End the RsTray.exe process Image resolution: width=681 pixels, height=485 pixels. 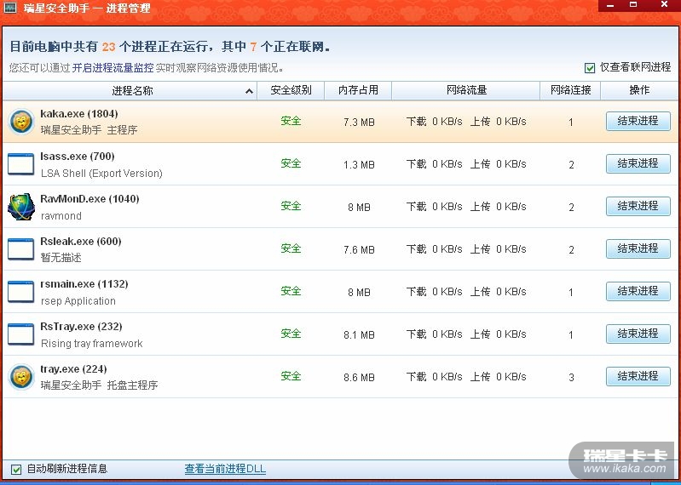point(638,334)
